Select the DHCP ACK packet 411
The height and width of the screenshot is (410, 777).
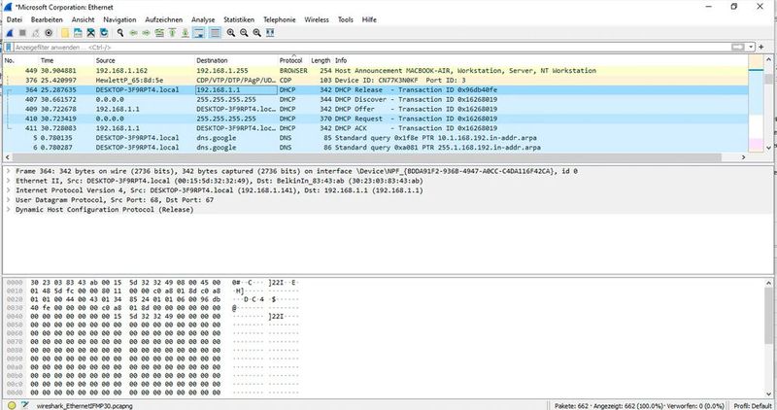point(375,128)
